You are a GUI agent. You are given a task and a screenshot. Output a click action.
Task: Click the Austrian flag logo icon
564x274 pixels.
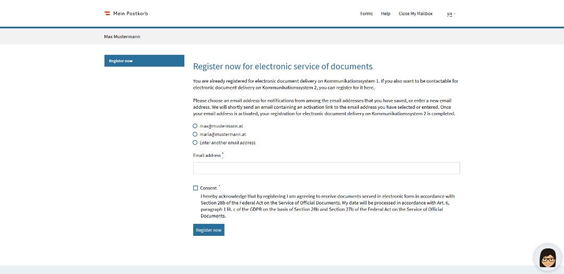pos(107,14)
